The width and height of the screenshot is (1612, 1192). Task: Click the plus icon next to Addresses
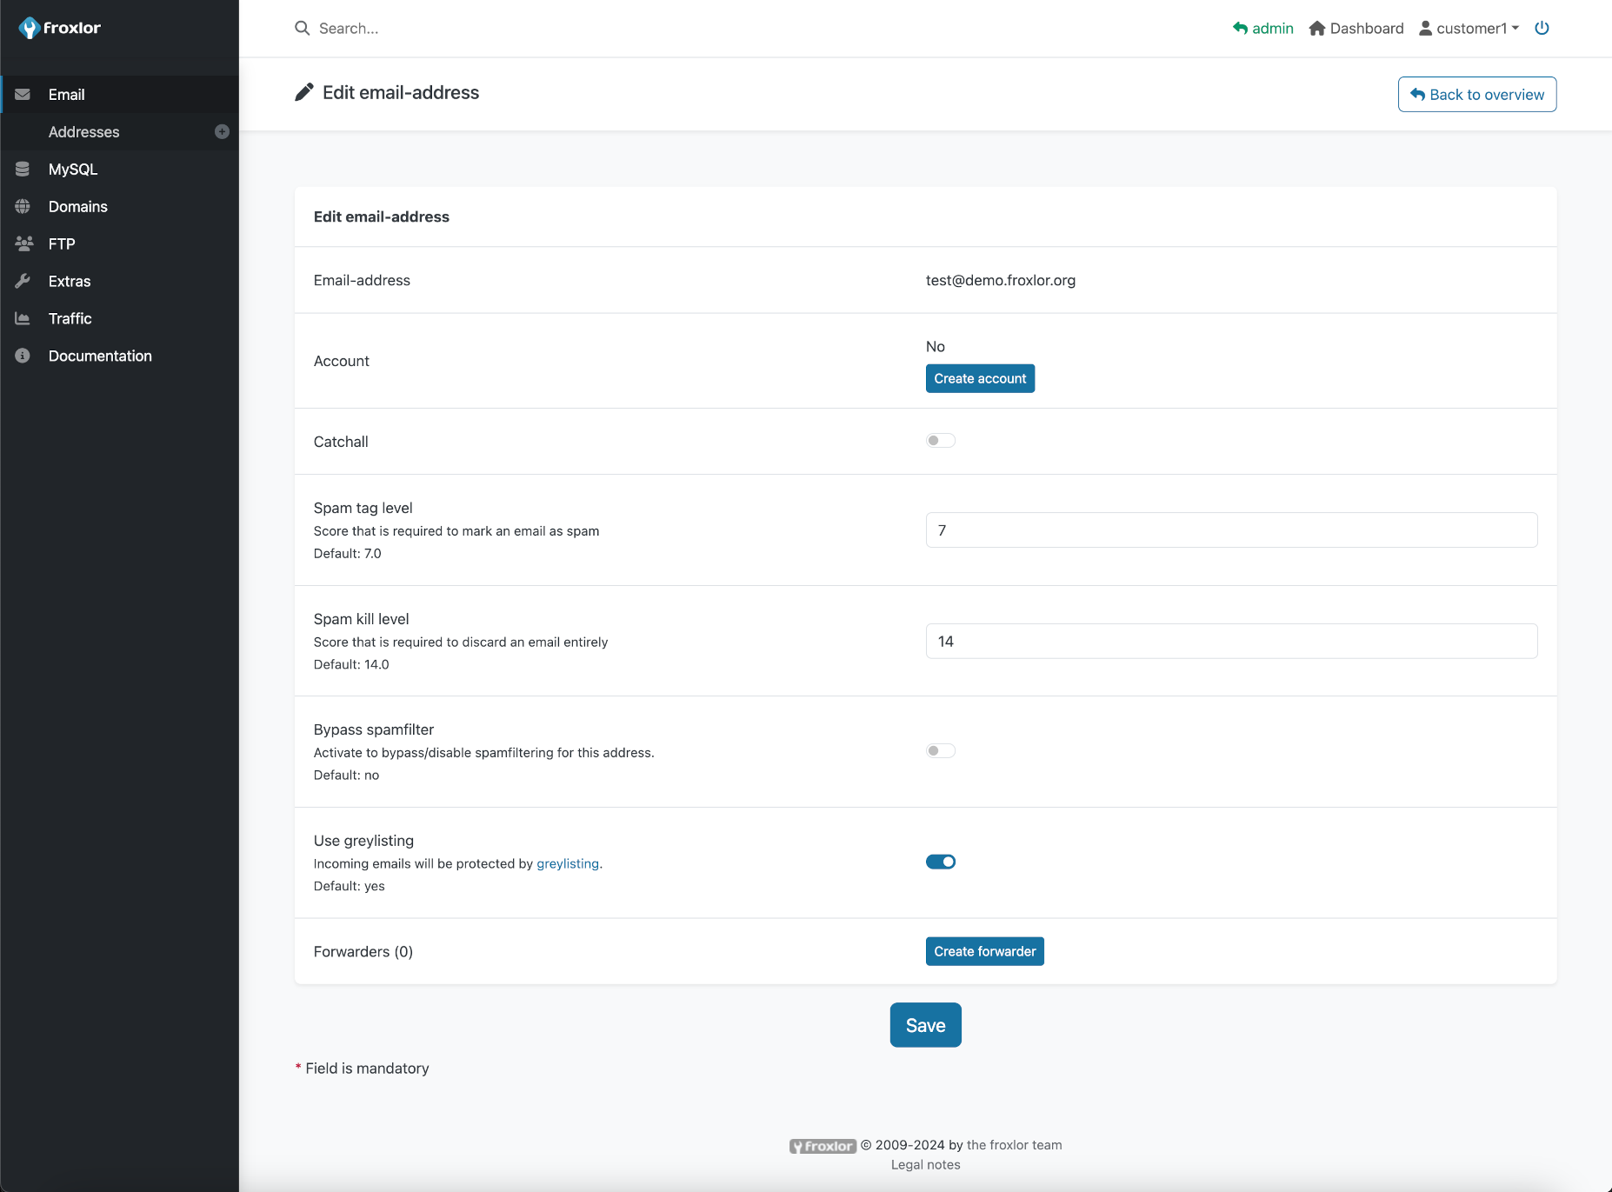222,131
